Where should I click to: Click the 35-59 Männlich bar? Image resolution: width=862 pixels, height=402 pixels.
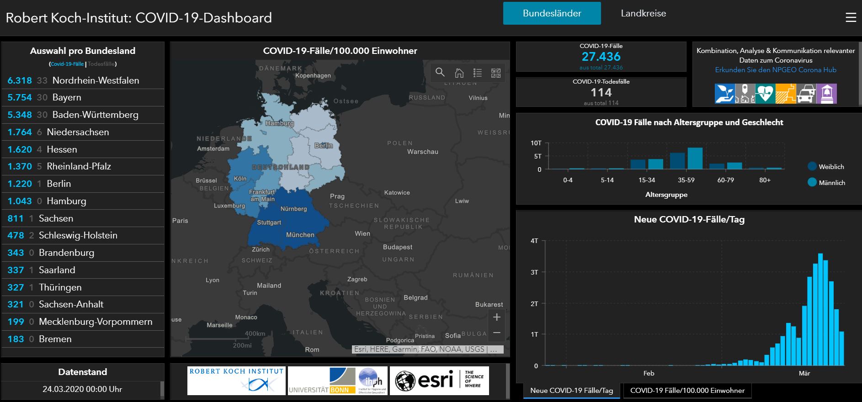coord(695,159)
